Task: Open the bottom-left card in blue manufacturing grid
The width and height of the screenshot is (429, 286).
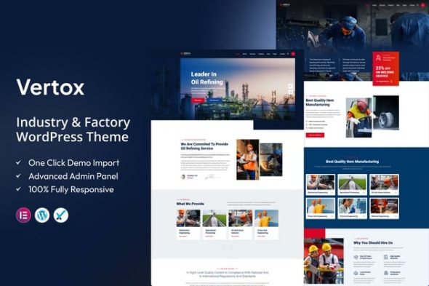Action: (x=321, y=208)
